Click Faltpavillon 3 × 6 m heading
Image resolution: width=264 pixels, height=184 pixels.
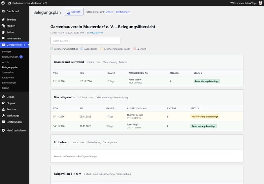tap(68, 174)
